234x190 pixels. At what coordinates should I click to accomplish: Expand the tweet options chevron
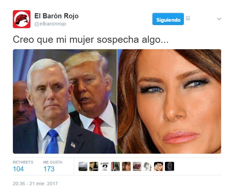click(x=219, y=19)
